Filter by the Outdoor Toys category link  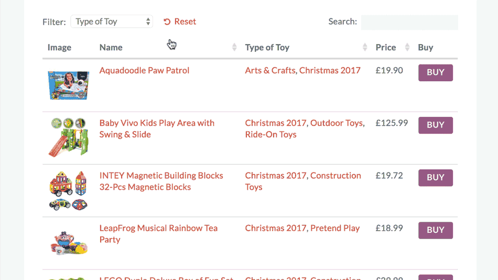(x=337, y=123)
